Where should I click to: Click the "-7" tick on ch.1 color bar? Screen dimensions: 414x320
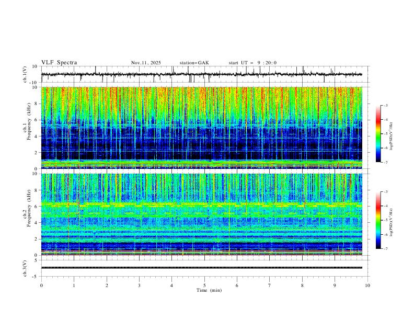386,163
